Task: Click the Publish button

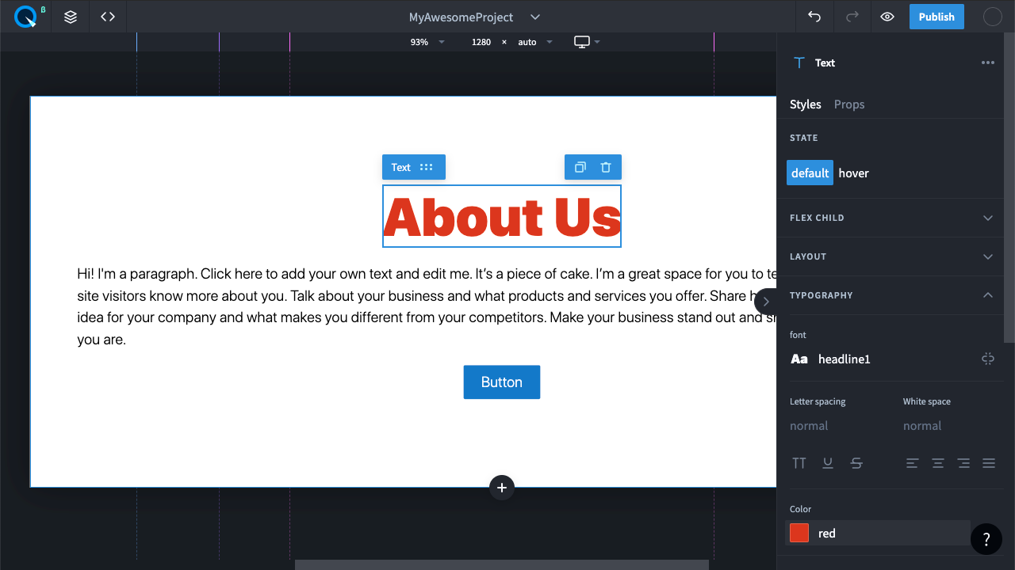Action: click(x=936, y=17)
